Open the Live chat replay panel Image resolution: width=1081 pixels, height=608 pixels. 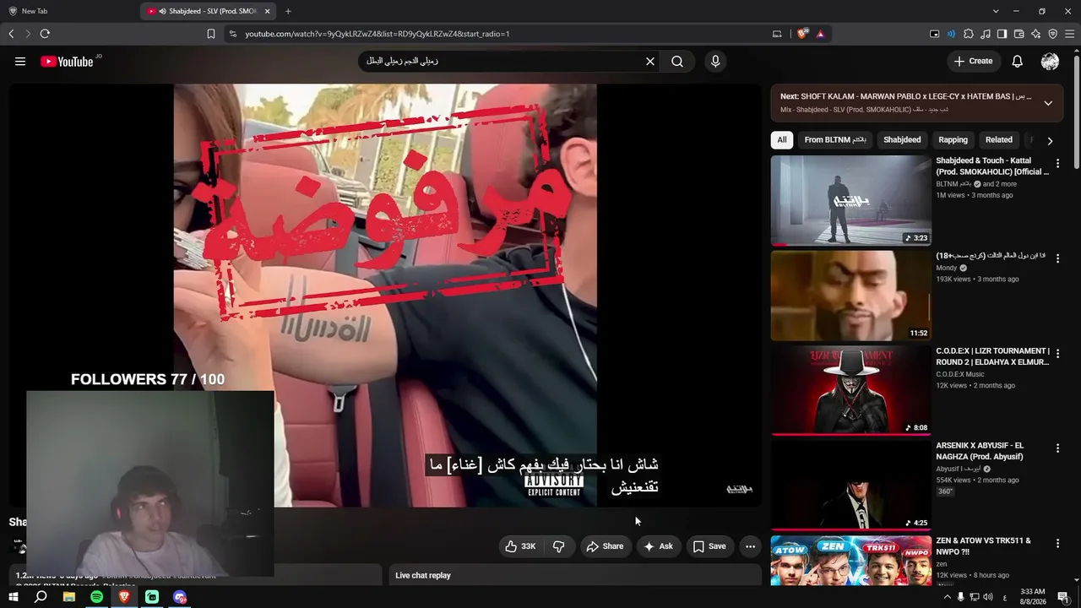[574, 575]
